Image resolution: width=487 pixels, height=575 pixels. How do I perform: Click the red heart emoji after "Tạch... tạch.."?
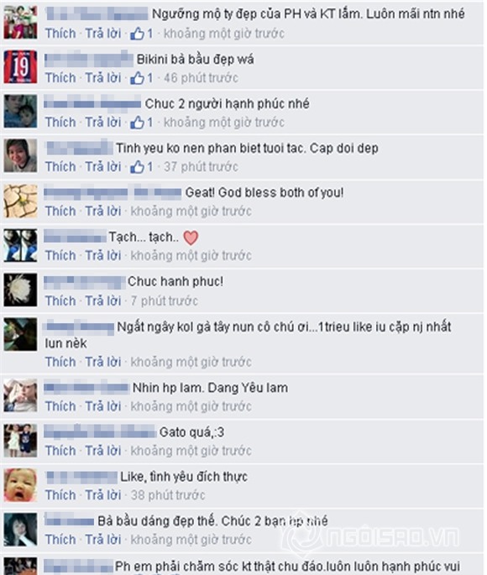(x=191, y=238)
